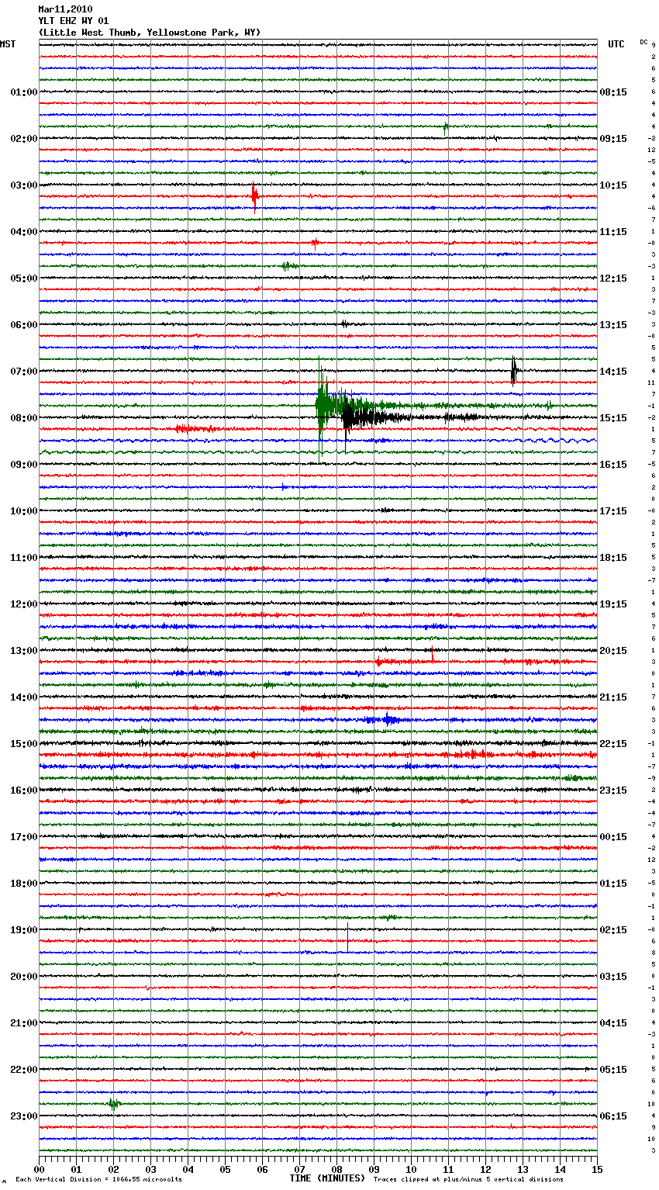Select the 22:00 MST time label
This screenshot has height=1190, width=659.
(x=24, y=1070)
